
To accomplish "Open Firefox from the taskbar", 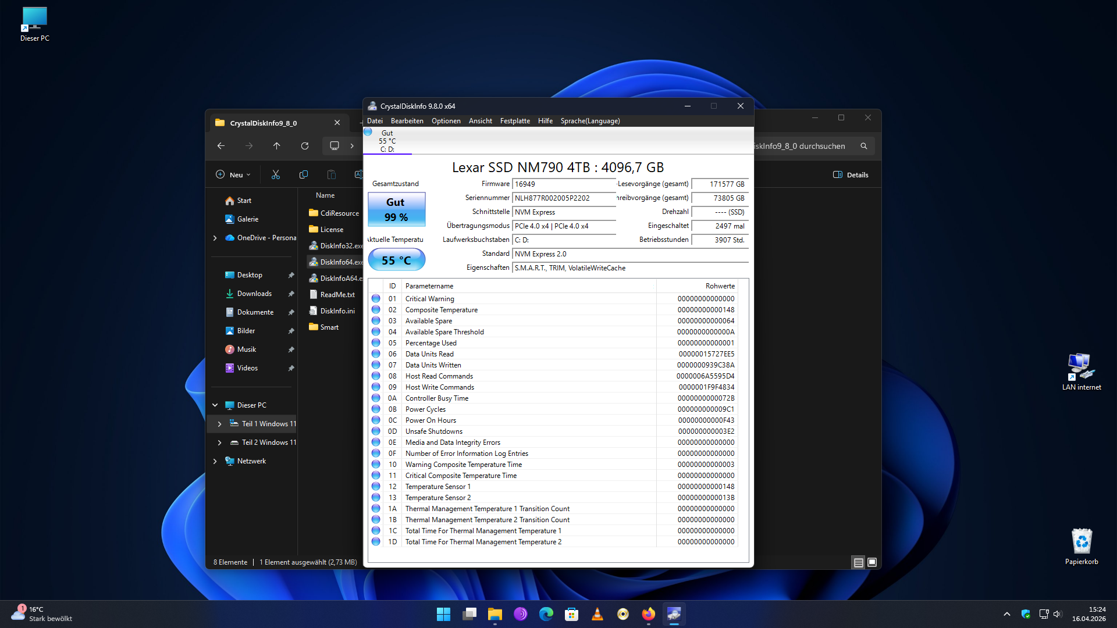I will point(648,614).
